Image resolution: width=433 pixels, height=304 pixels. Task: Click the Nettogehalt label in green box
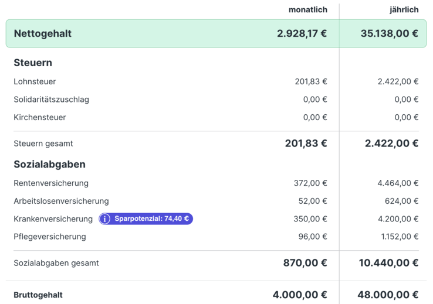43,33
